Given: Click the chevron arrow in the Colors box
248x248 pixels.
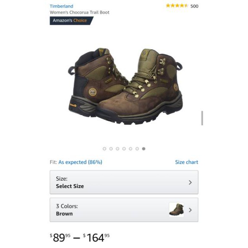Looking at the screenshot, I should point(190,210).
